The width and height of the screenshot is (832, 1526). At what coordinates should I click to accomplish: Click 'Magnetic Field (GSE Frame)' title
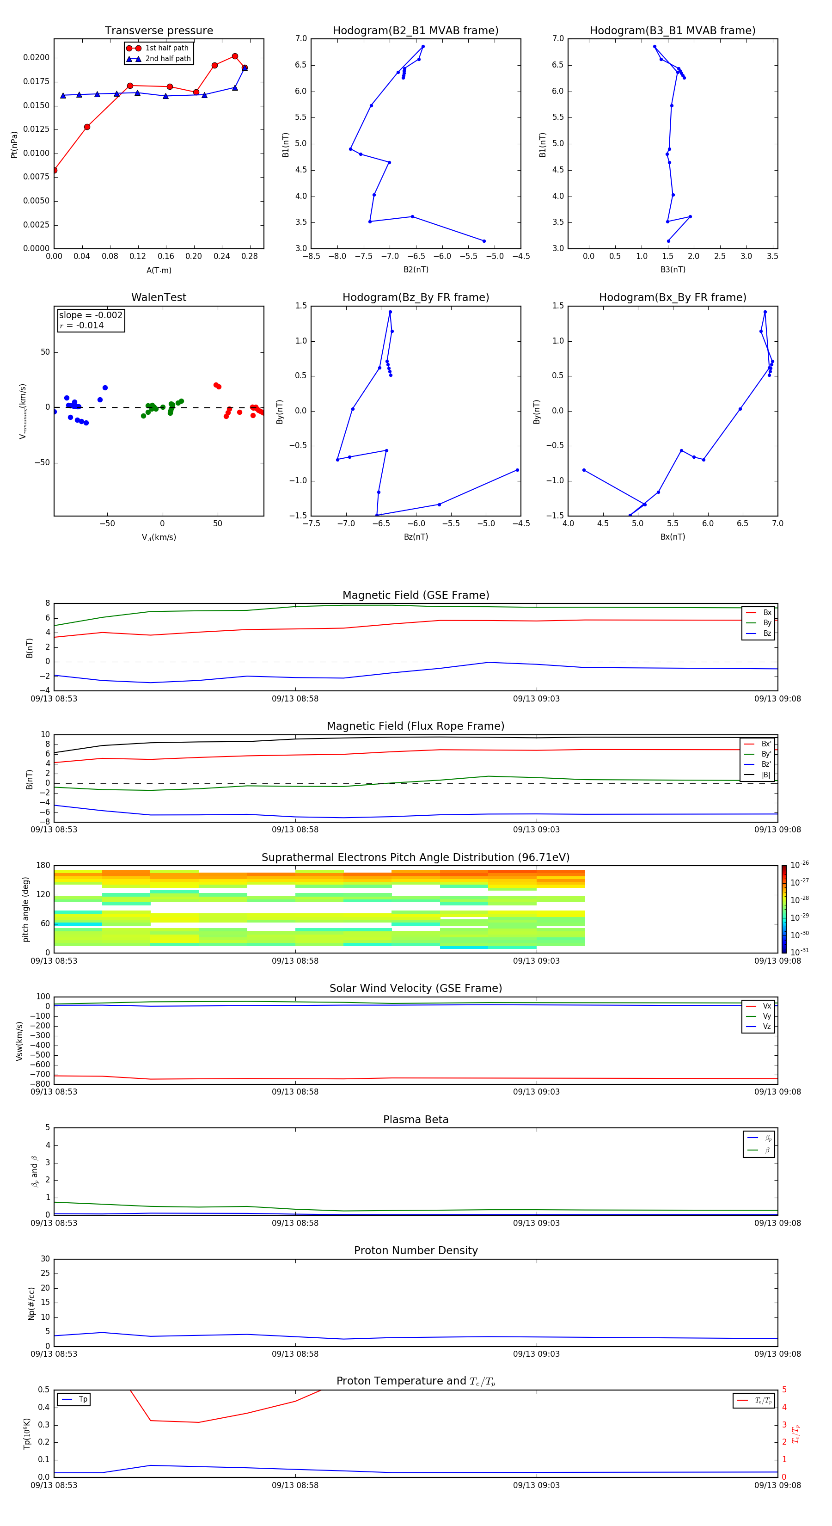click(x=416, y=595)
